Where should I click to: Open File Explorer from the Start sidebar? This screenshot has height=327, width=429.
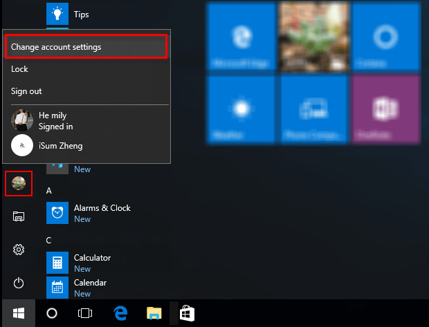[19, 216]
